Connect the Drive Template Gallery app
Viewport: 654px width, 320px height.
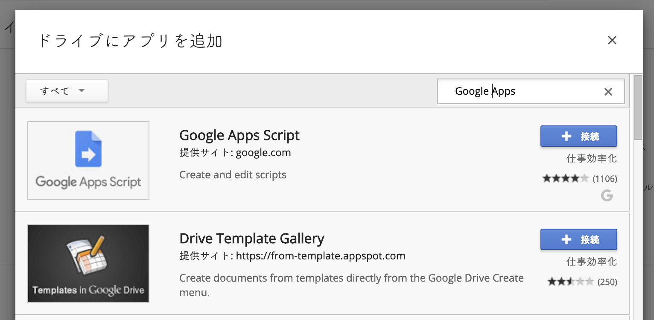point(578,239)
